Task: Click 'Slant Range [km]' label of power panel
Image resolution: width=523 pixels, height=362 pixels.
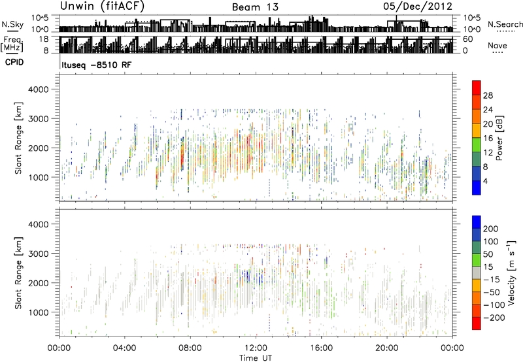Action: (18, 138)
